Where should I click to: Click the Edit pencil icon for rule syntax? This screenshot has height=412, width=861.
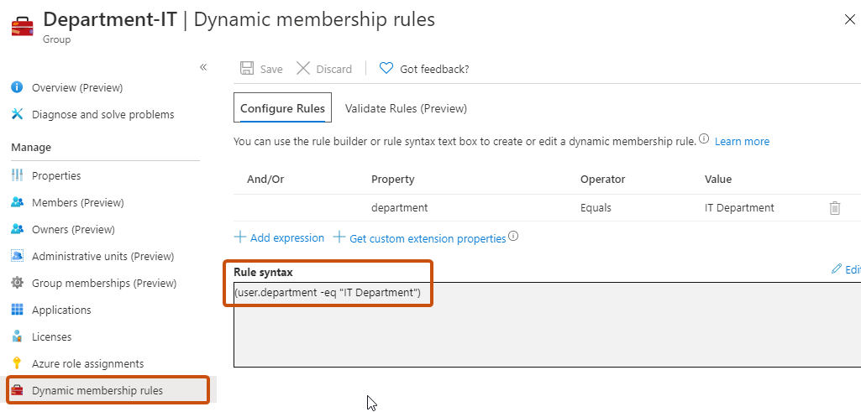[837, 269]
